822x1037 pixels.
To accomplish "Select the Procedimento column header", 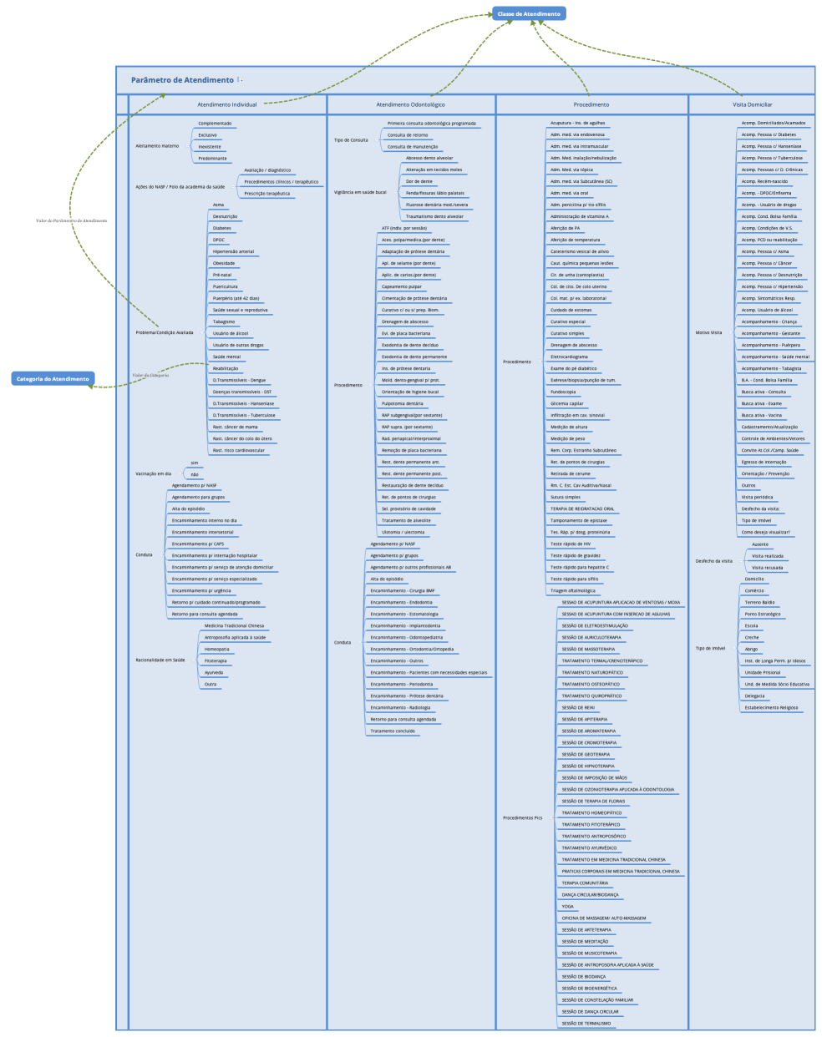I will tap(591, 104).
